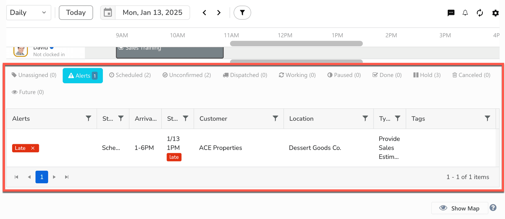Image resolution: width=505 pixels, height=219 pixels.
Task: Switch to the Paused (0) tab
Action: pyautogui.click(x=344, y=75)
